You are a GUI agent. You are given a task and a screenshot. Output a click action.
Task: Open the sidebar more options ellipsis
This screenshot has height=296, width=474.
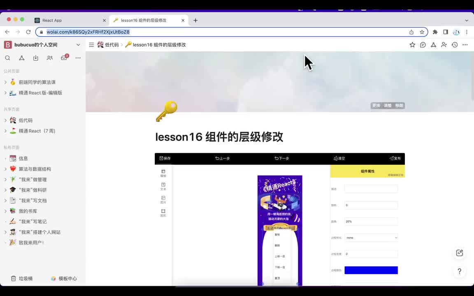pos(78,58)
